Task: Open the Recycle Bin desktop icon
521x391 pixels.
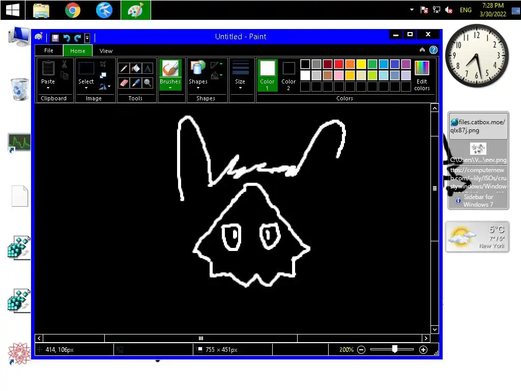Action: click(x=20, y=89)
